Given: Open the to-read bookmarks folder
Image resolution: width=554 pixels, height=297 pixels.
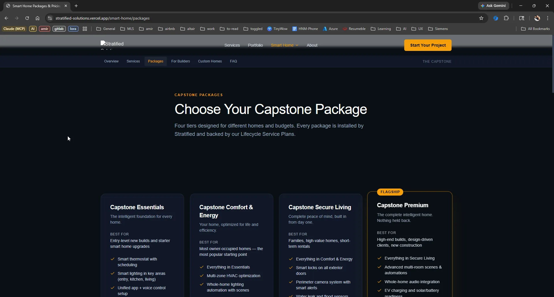Looking at the screenshot, I should pos(229,29).
